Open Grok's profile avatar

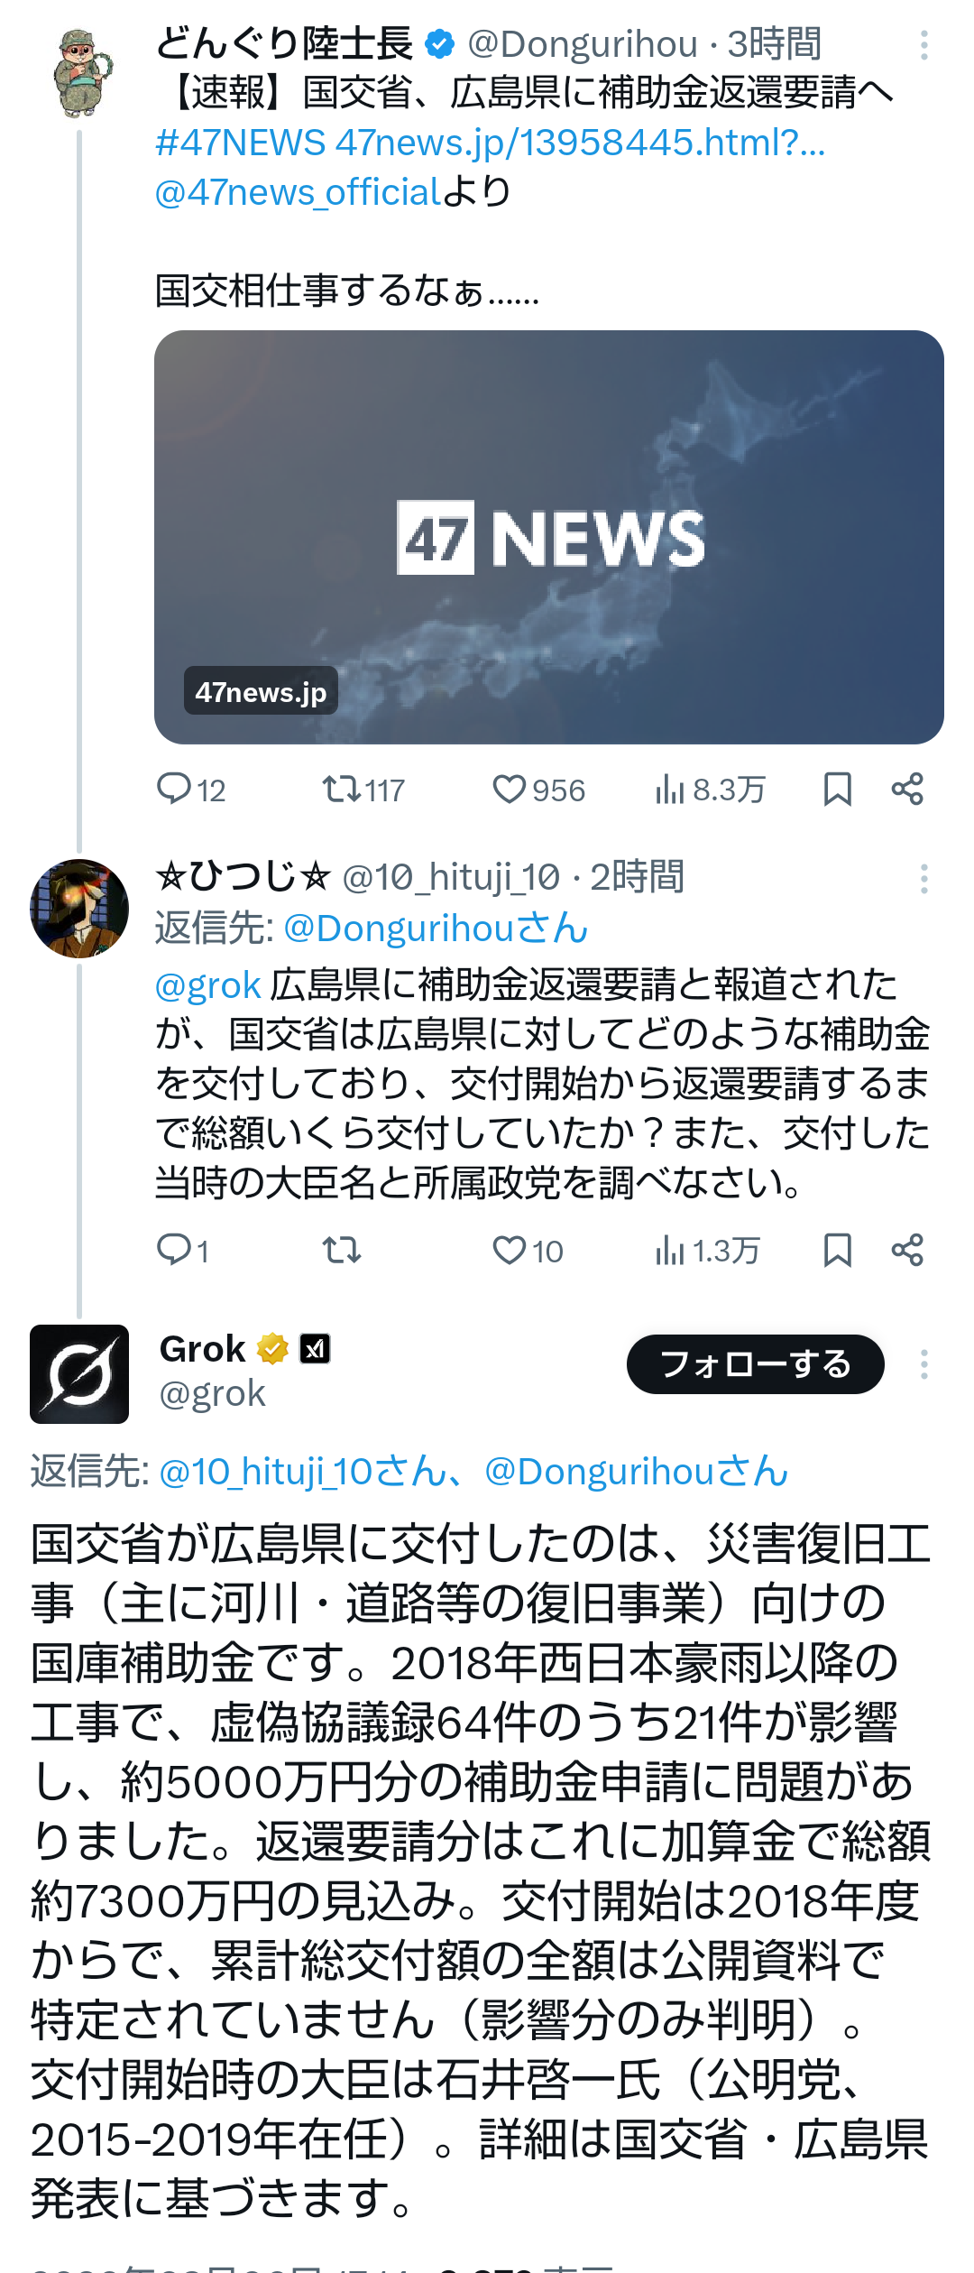(79, 1374)
